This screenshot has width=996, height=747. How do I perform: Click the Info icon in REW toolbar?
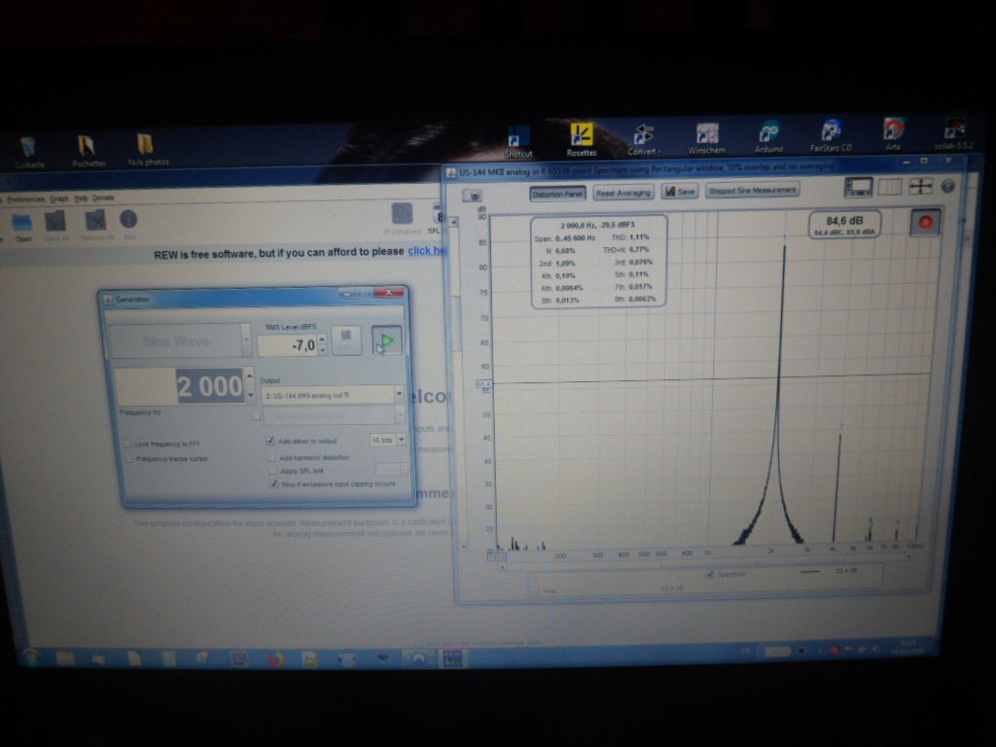pyautogui.click(x=127, y=222)
